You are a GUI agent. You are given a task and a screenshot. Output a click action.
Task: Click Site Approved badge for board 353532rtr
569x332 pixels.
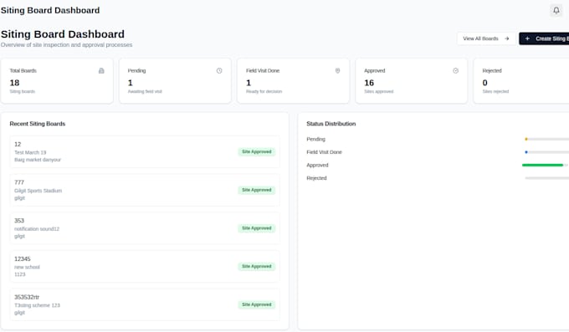click(257, 304)
